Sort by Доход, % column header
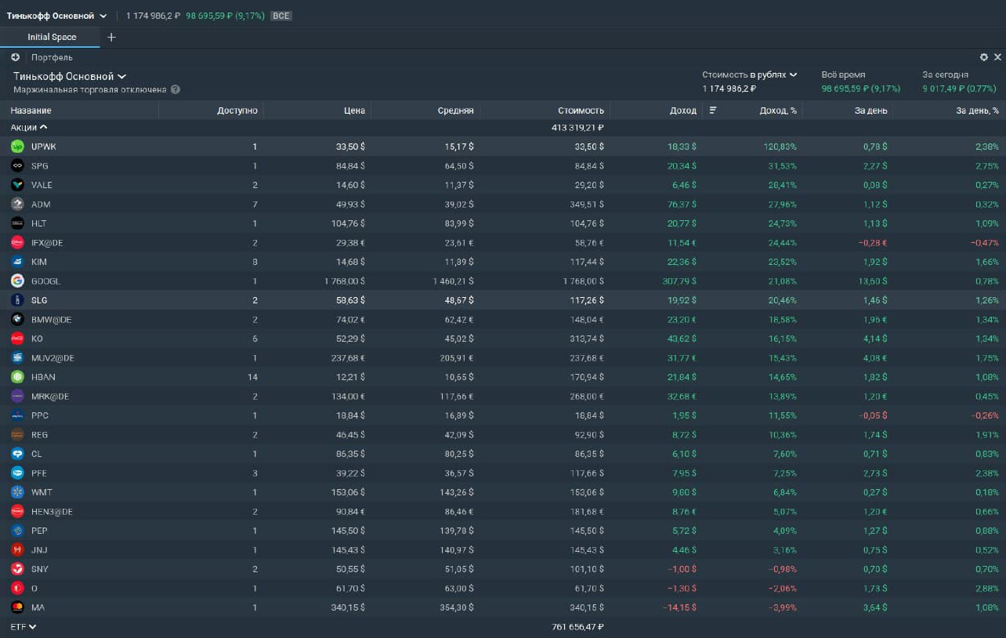This screenshot has width=1006, height=638. (x=778, y=111)
